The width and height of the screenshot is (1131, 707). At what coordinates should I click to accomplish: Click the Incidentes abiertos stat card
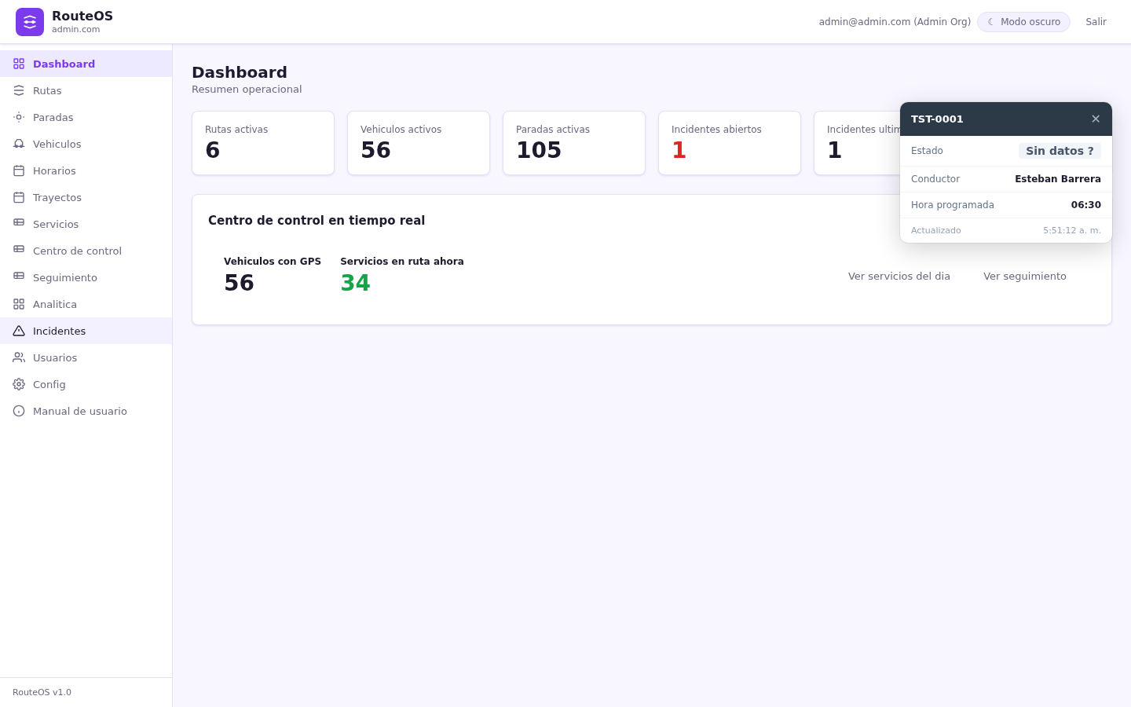pyautogui.click(x=730, y=143)
